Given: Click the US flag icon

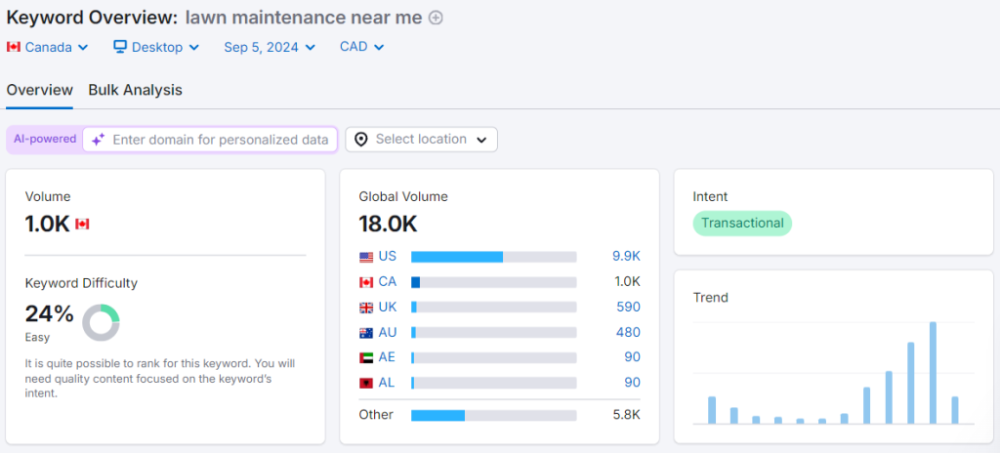Looking at the screenshot, I should pyautogui.click(x=366, y=257).
